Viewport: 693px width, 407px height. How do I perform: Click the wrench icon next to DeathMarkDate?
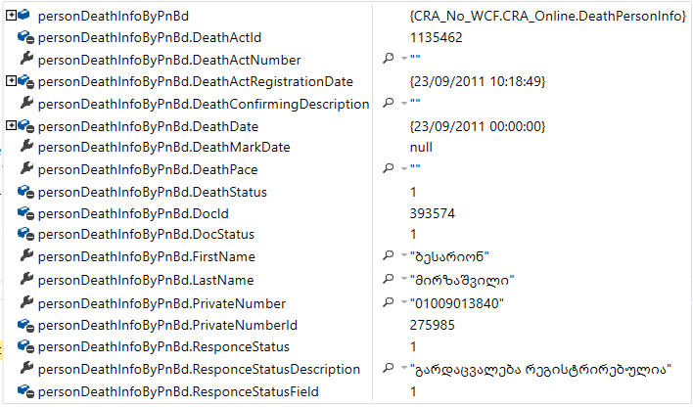(25, 148)
